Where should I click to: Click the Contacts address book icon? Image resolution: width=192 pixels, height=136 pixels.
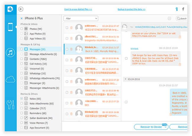[26, 59]
